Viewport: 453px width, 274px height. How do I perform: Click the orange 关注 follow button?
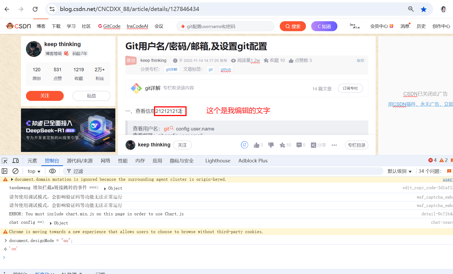tap(45, 96)
